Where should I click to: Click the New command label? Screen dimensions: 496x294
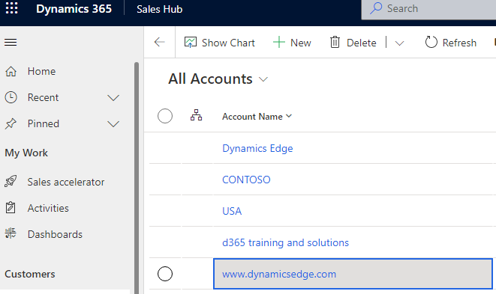pyautogui.click(x=300, y=43)
